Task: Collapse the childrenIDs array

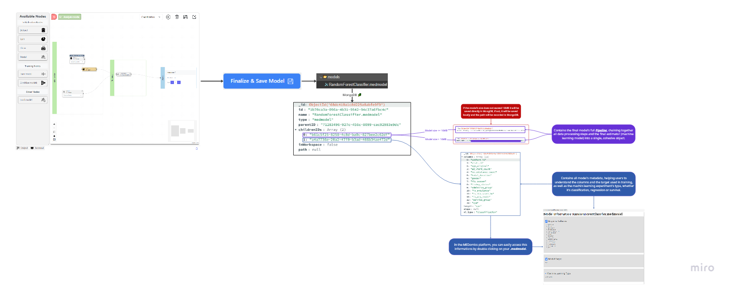Action: (296, 130)
